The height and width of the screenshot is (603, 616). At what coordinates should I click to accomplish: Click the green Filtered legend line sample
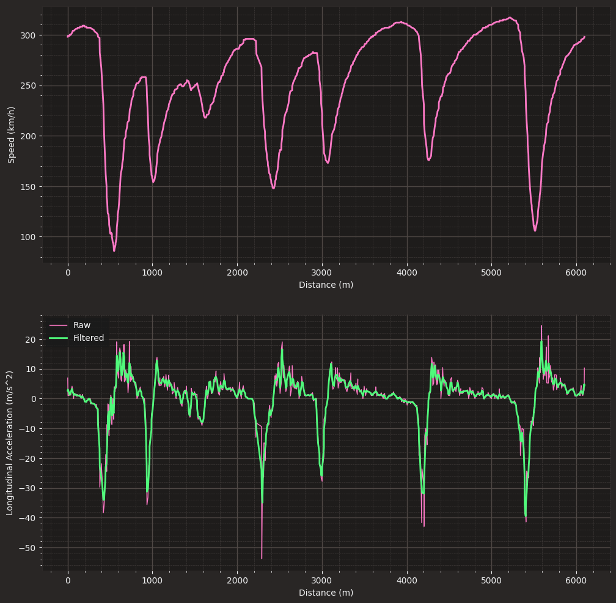58,338
